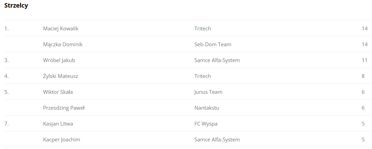Open player Maciej Kowalik's profile
Image resolution: width=372 pixels, height=149 pixels.
(x=61, y=29)
